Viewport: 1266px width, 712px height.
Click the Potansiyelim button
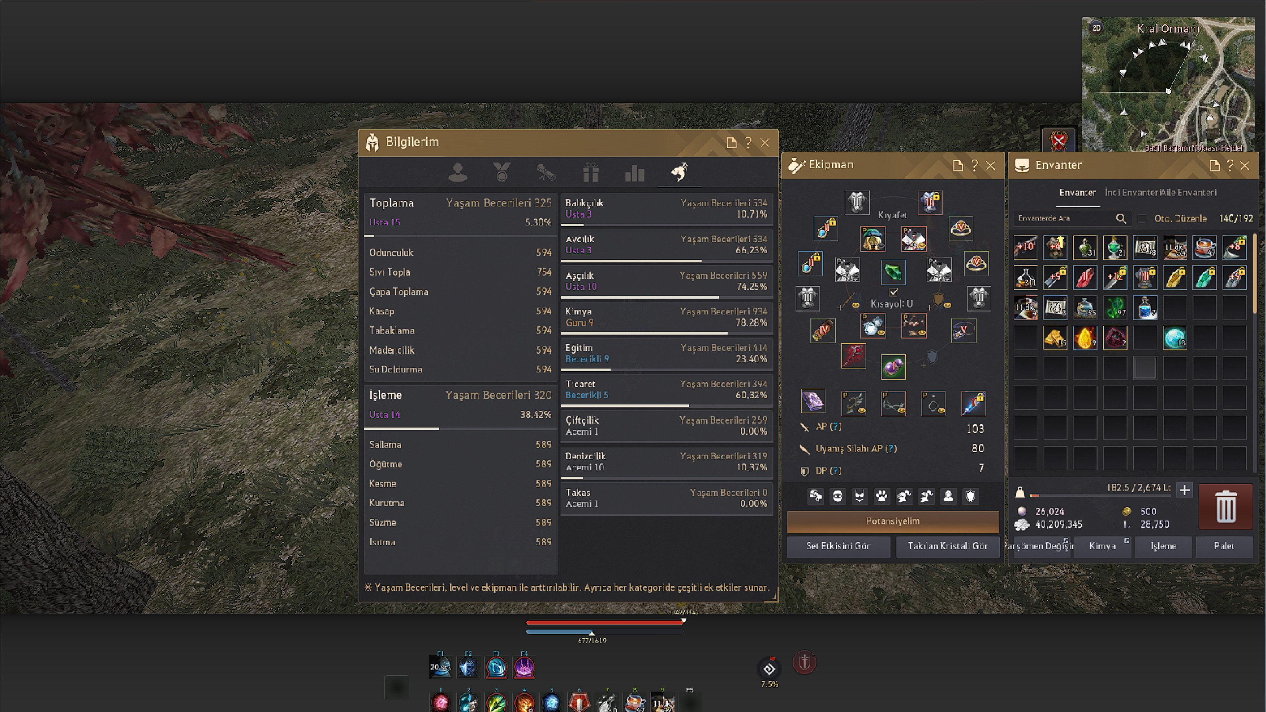892,521
